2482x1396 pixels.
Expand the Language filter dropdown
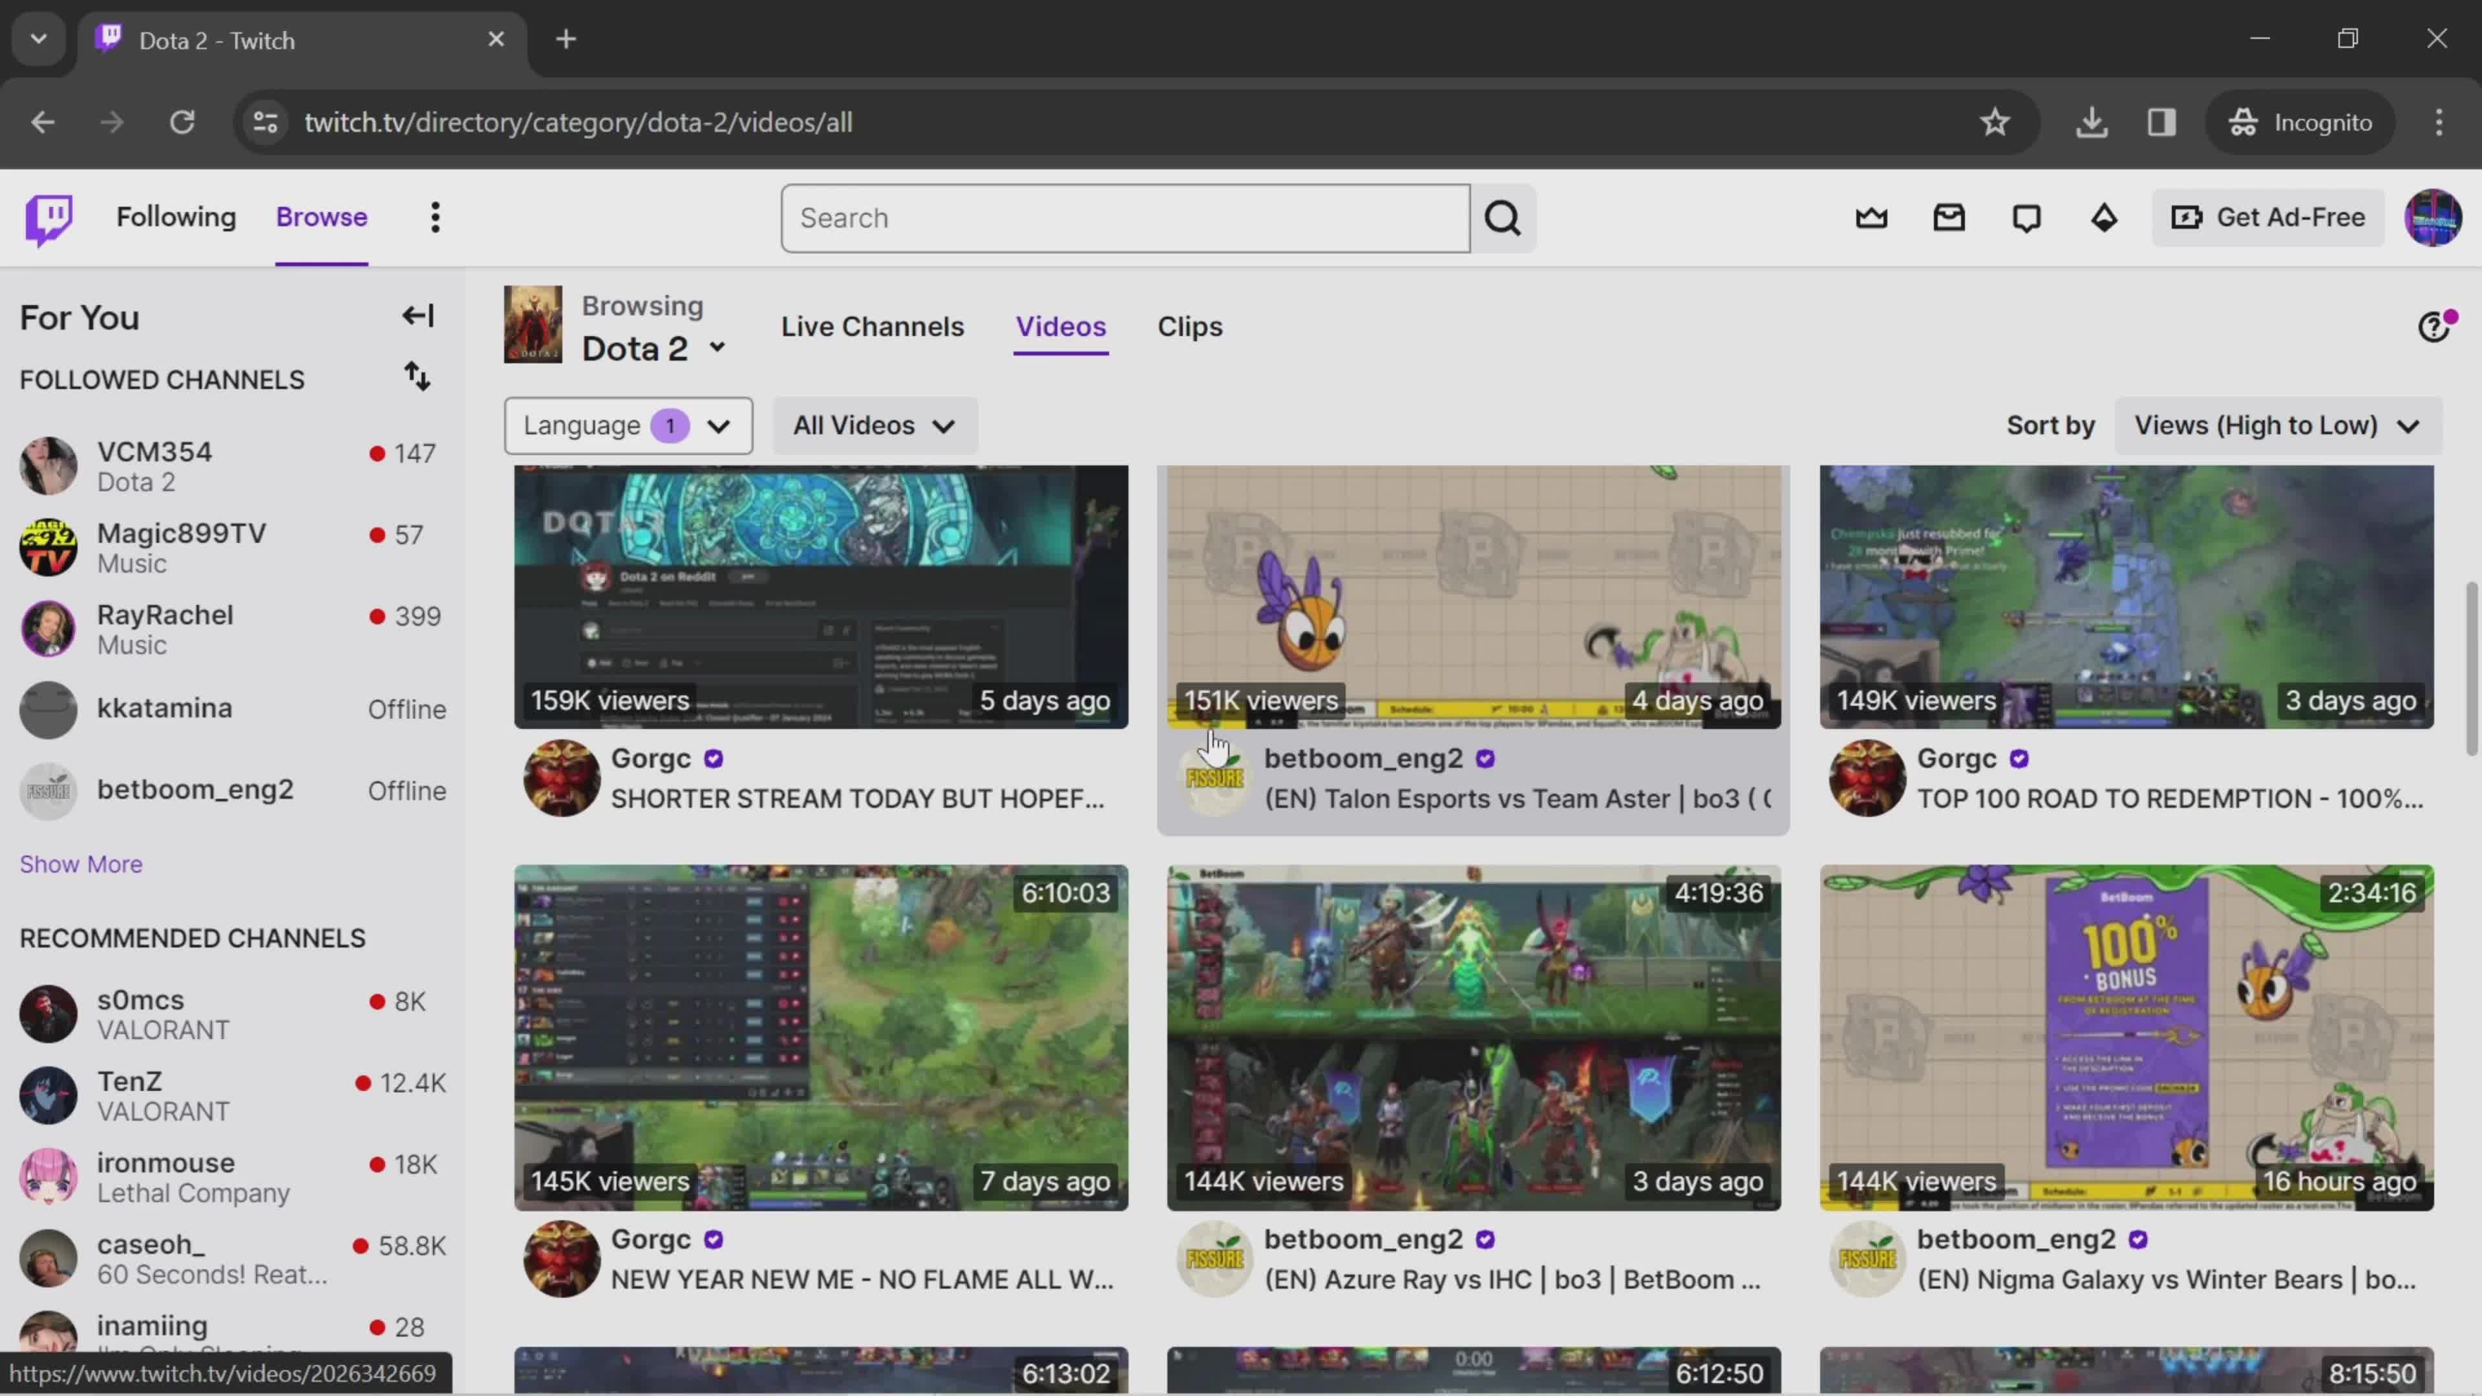628,426
